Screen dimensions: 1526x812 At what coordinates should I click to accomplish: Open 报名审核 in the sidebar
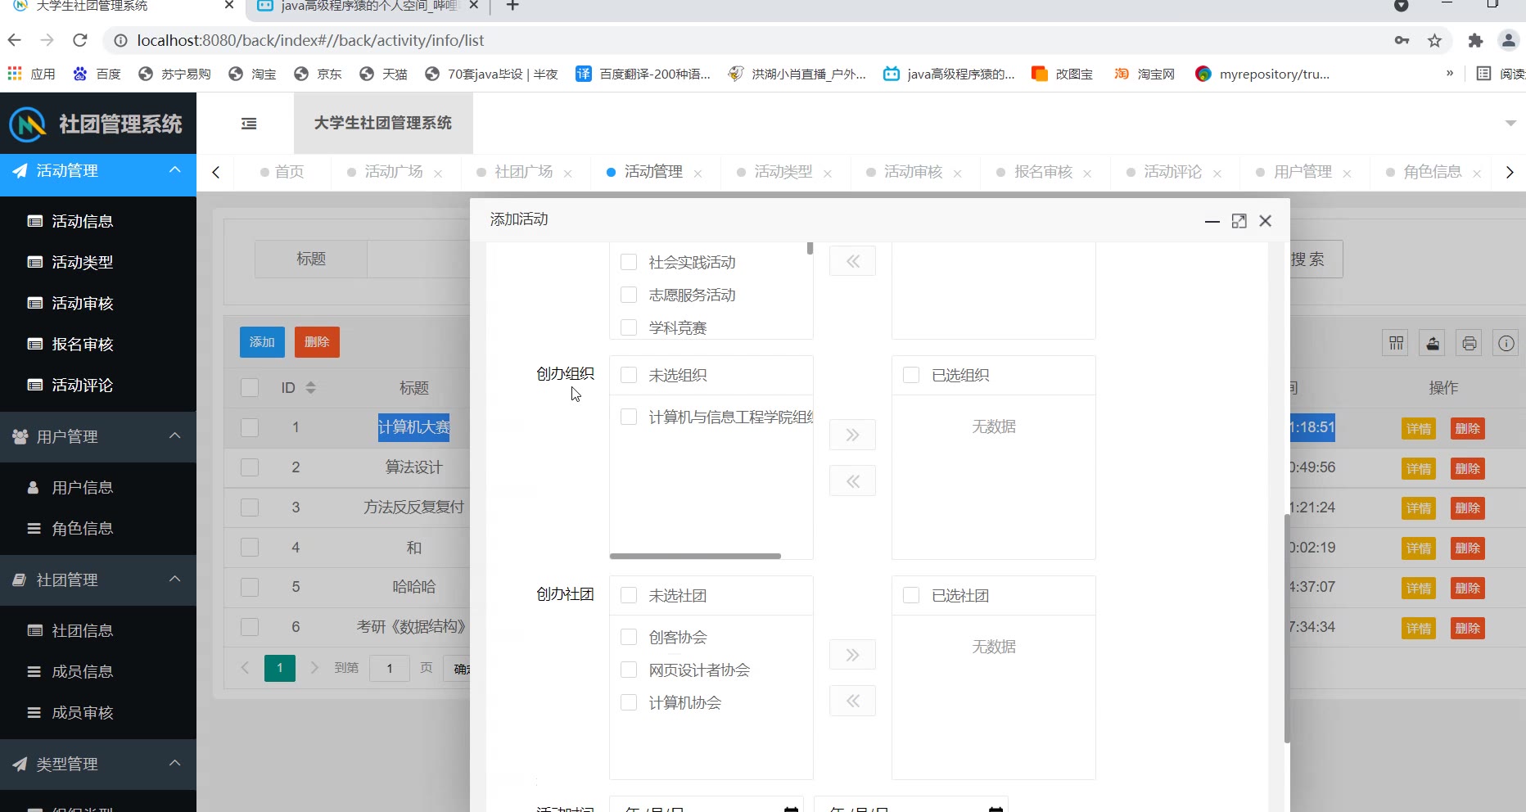[x=82, y=345]
